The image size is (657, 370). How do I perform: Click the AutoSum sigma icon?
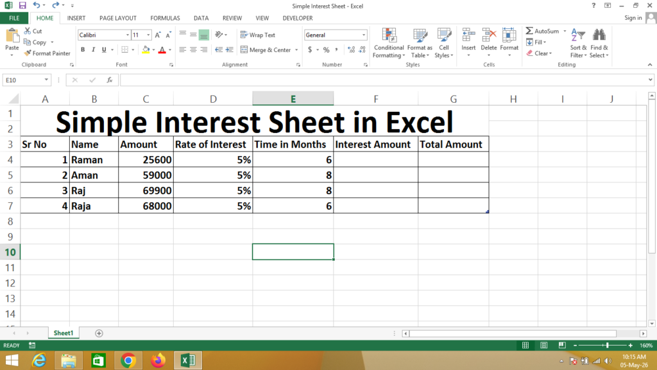click(529, 31)
